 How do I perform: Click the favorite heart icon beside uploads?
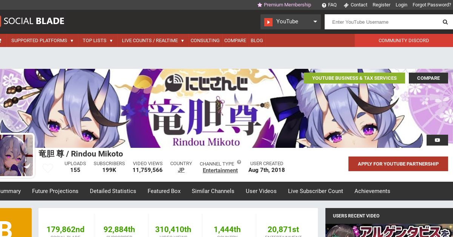(x=48, y=168)
